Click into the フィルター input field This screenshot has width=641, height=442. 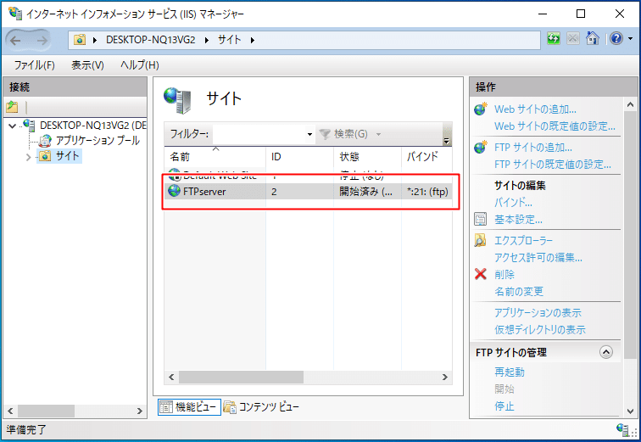[259, 134]
